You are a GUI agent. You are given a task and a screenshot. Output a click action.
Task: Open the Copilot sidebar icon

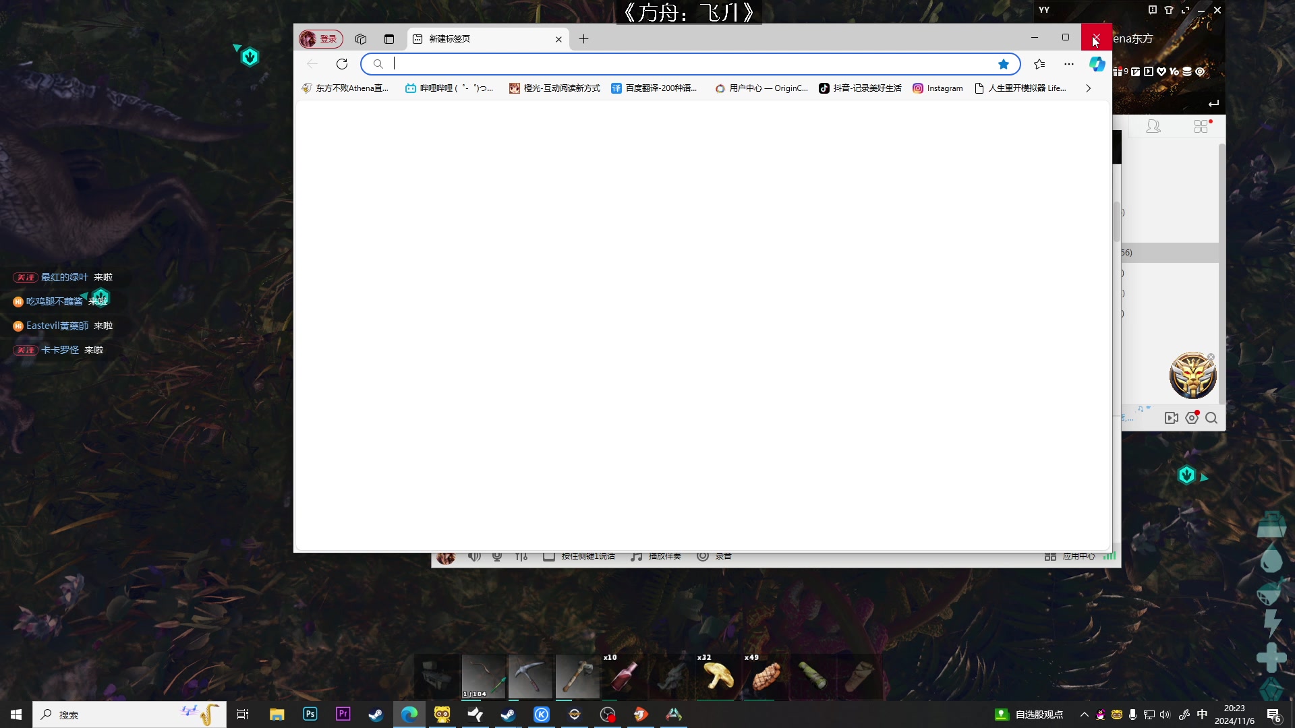pos(1097,64)
